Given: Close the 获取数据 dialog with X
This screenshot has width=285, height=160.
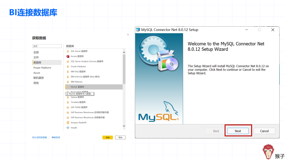Looking at the screenshot, I should 128,34.
